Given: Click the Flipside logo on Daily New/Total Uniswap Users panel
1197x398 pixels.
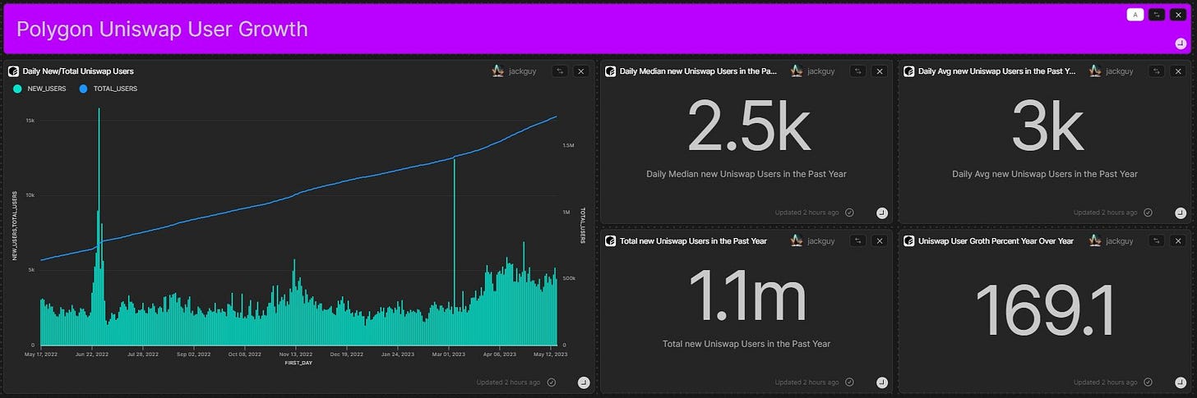Looking at the screenshot, I should pos(13,71).
